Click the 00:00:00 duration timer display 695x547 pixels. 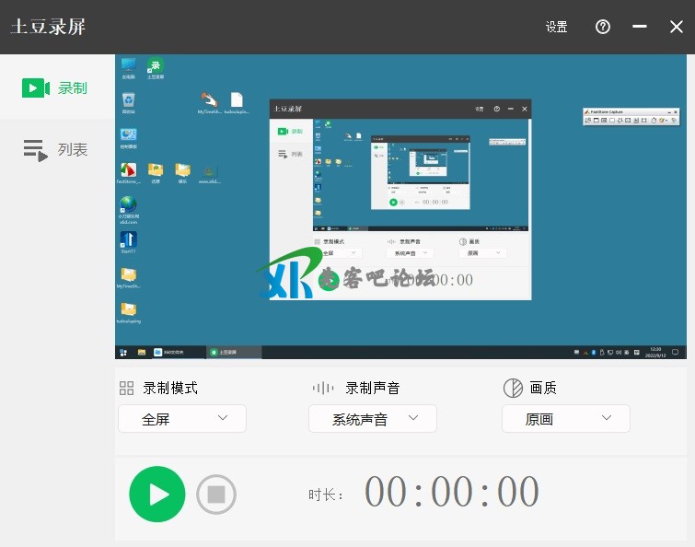click(x=451, y=492)
